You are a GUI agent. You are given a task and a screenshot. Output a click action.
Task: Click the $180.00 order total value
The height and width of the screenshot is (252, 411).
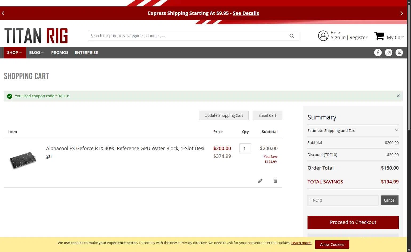(x=390, y=168)
